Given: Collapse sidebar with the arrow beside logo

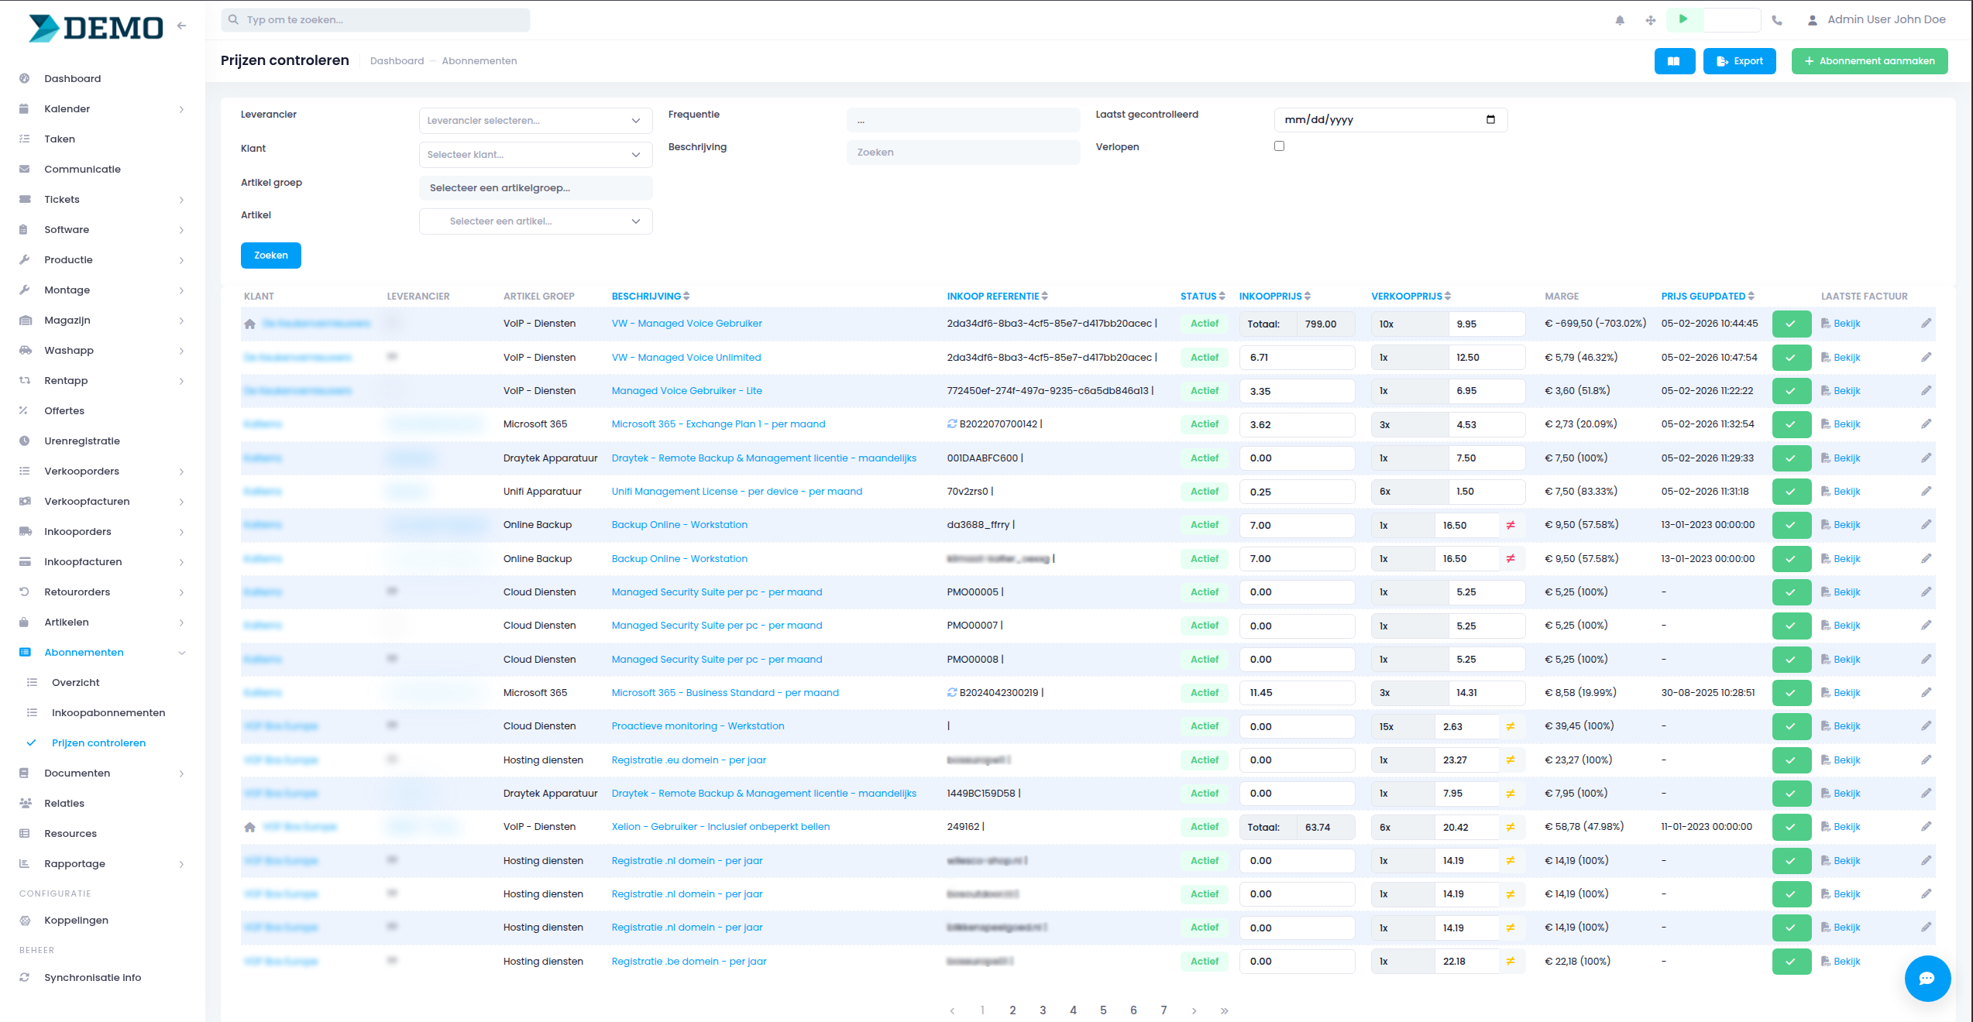Looking at the screenshot, I should coord(182,26).
